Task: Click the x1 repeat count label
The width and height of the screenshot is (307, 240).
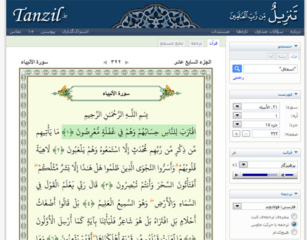Action: point(235,165)
